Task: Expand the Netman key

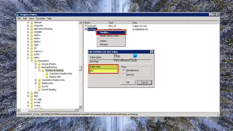Action: pyautogui.click(x=28, y=22)
